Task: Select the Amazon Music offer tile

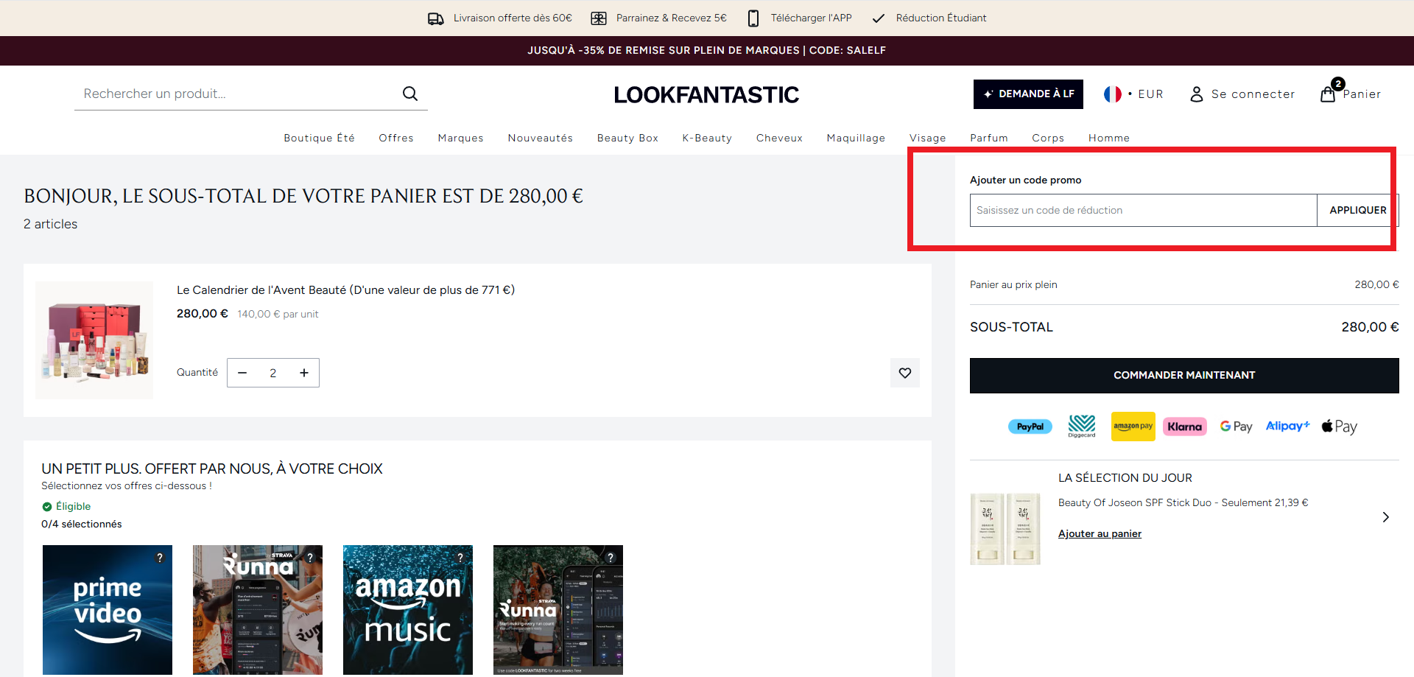Action: (408, 610)
